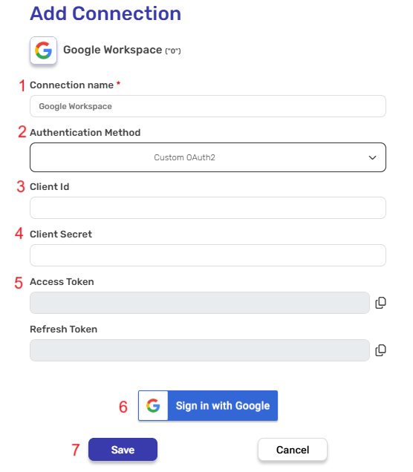Copy the Refresh Token value
Viewport: 413px width, 472px height.
click(x=380, y=350)
